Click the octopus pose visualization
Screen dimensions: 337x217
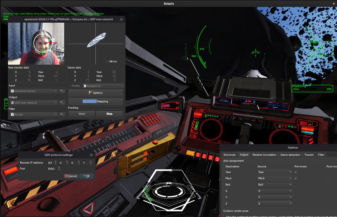coord(96,40)
